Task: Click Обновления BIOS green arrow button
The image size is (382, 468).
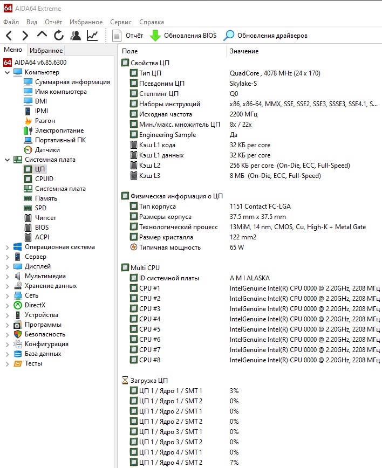Action: point(183,36)
